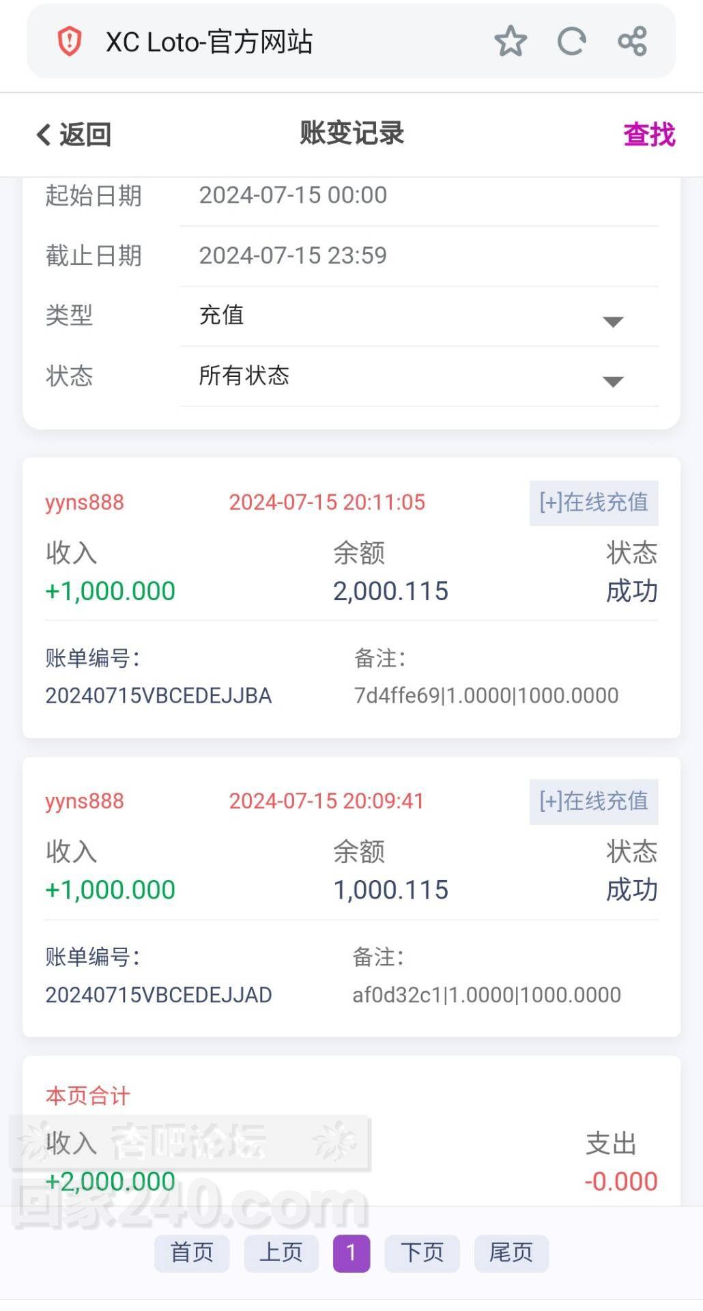The image size is (703, 1311).
Task: Go back using the 返回 arrow
Action: (74, 135)
